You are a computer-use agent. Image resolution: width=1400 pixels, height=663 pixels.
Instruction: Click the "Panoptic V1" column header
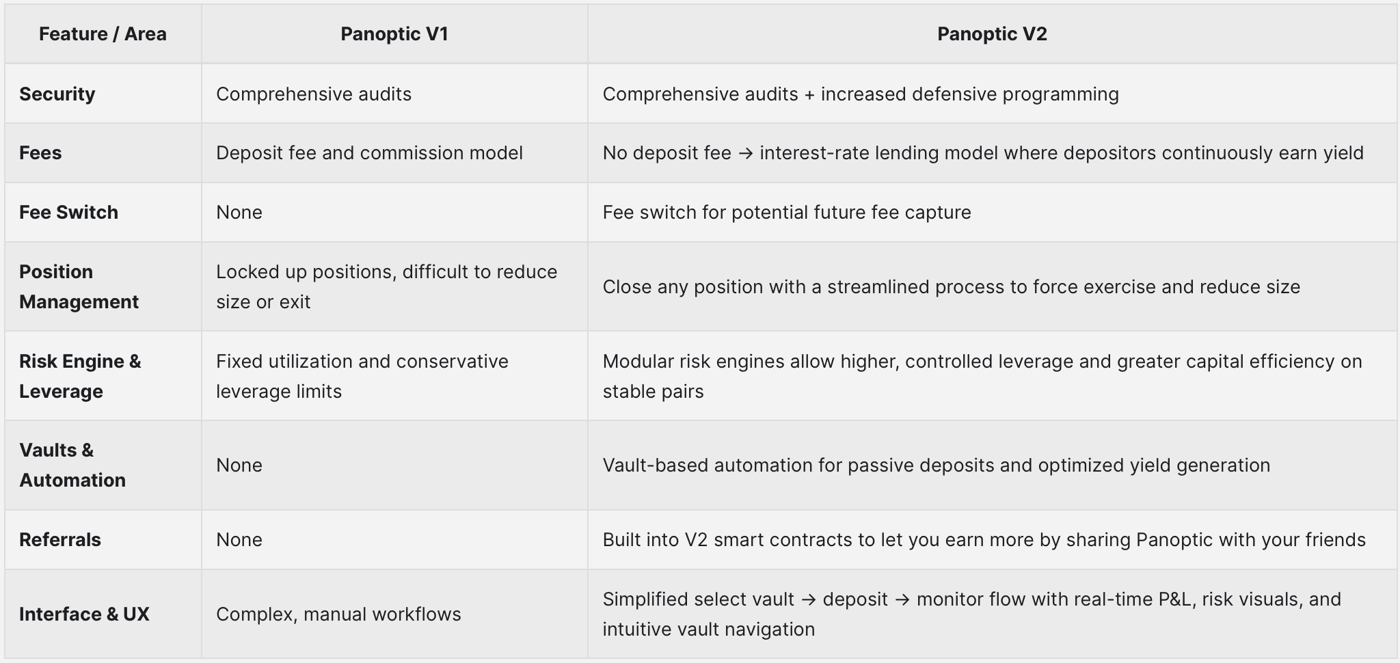pyautogui.click(x=394, y=34)
